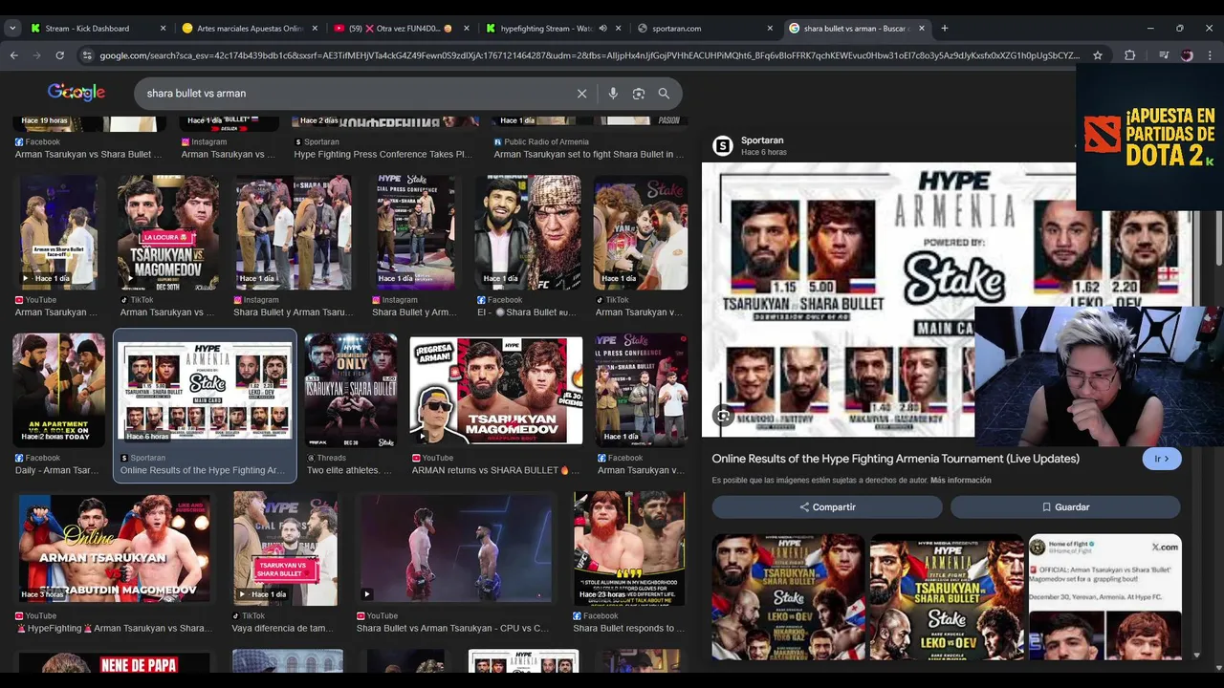The width and height of the screenshot is (1224, 688).
Task: Close the sportaran.com tab
Action: pyautogui.click(x=770, y=29)
